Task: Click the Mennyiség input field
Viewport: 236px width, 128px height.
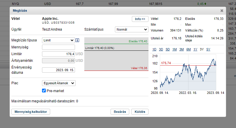Action: [x=58, y=47]
